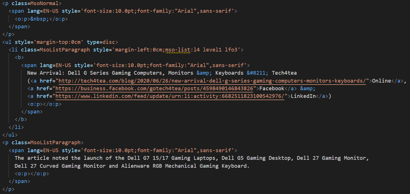
Task: Click 'Dell G5 Gaming Desktop' text
Action: 256,158
